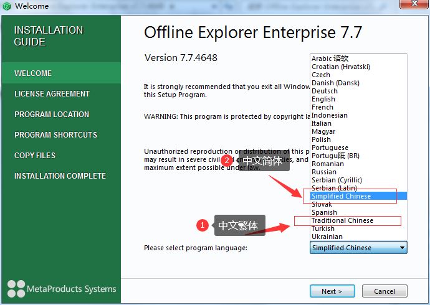Select English as program language
The height and width of the screenshot is (305, 430).
[x=358, y=99]
